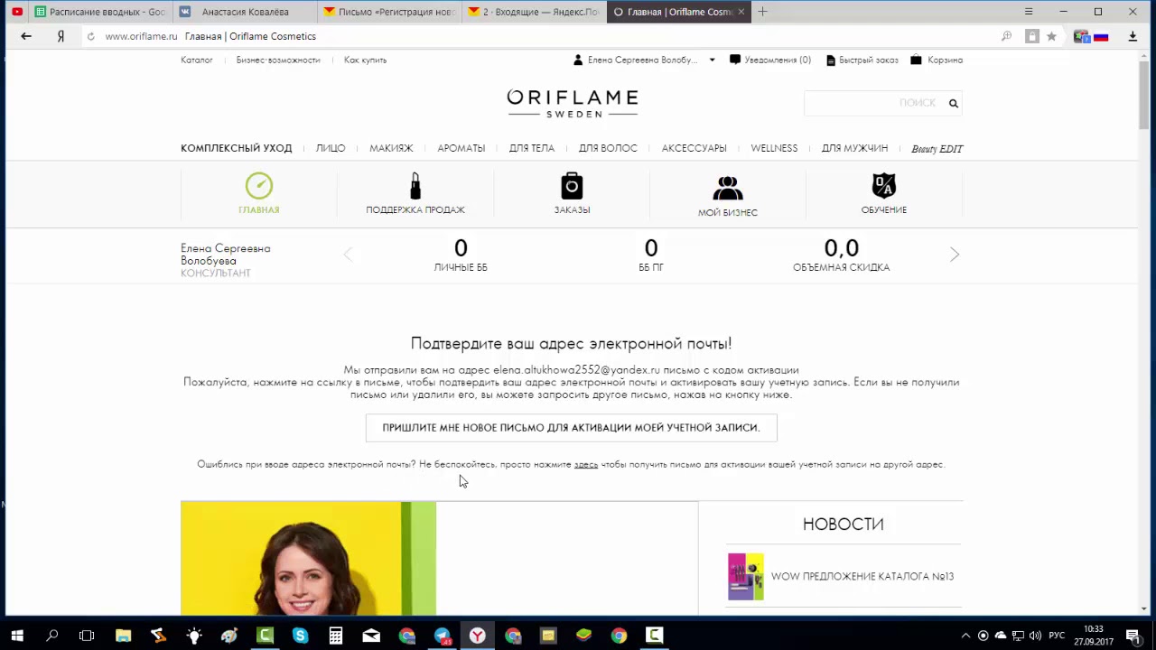The height and width of the screenshot is (650, 1156).
Task: Open Быстрый заказ quick order
Action: pos(862,60)
